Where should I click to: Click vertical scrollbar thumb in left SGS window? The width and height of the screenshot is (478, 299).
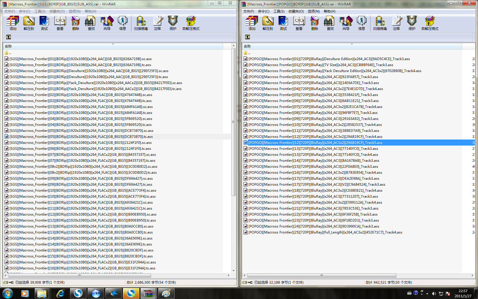pos(233,122)
